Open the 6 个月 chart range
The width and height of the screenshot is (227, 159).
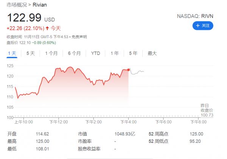[x=74, y=53]
